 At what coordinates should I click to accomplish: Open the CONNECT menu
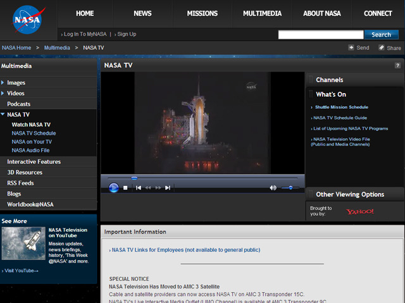[x=378, y=13]
